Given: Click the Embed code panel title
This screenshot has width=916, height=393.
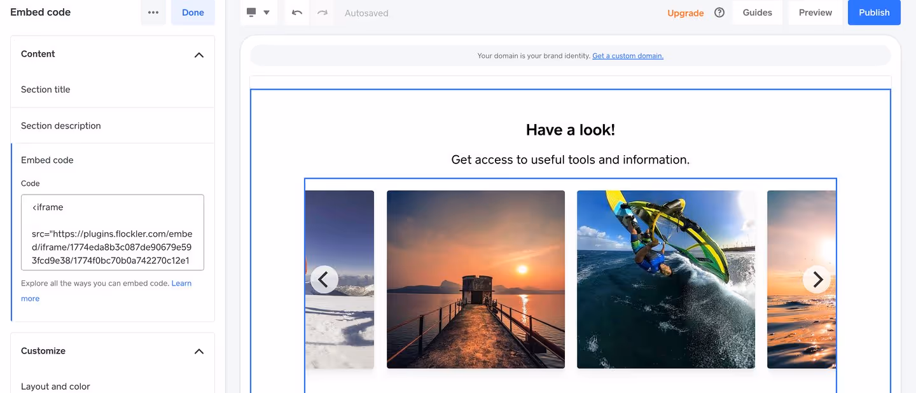Looking at the screenshot, I should (41, 12).
